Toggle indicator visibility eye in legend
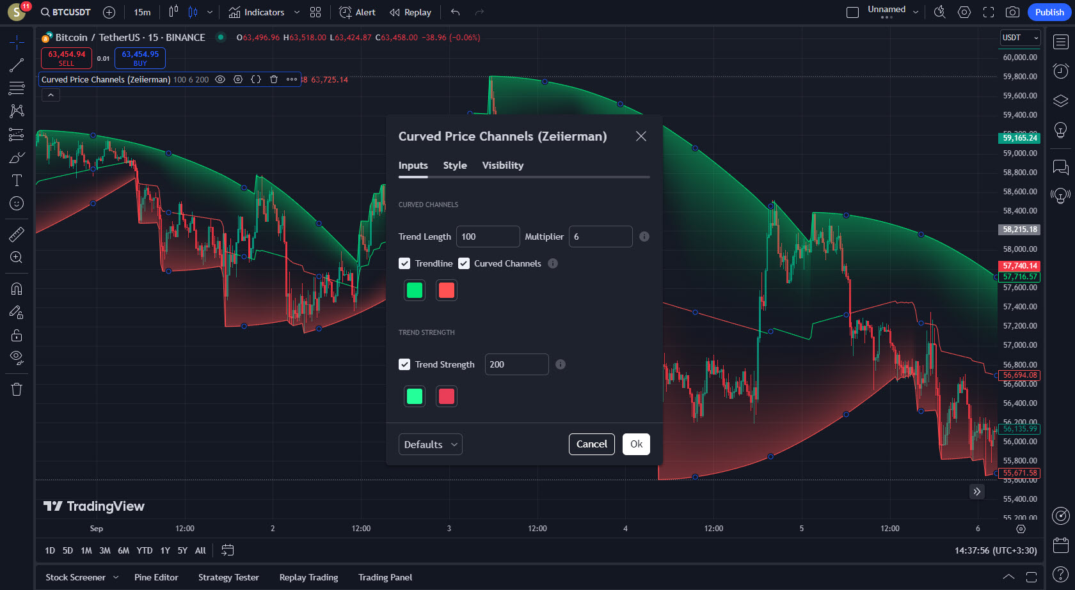This screenshot has height=590, width=1075. pos(220,79)
